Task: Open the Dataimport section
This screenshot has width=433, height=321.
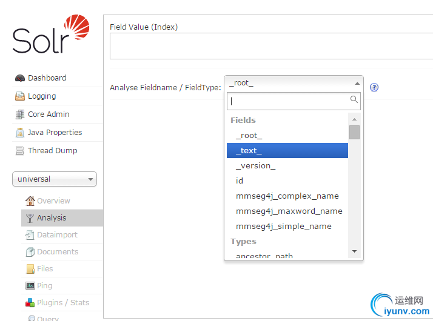Action: pos(57,235)
